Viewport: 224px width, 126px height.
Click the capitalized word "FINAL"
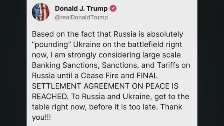147,76
